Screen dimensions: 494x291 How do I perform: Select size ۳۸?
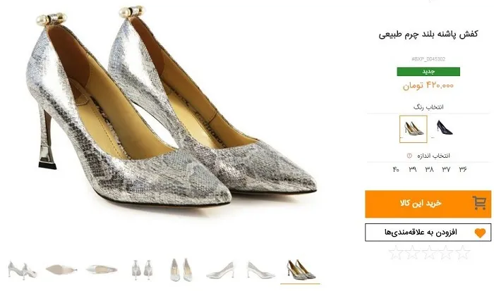[429, 169]
